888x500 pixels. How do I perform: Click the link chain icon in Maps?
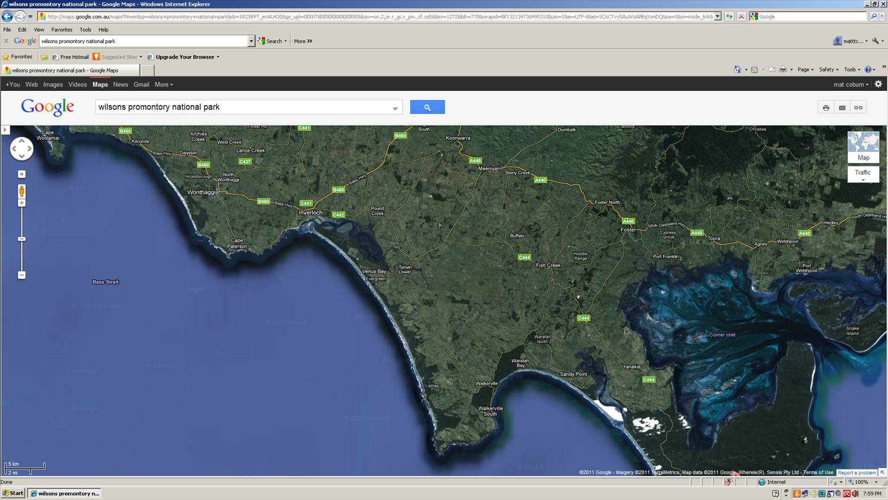858,108
